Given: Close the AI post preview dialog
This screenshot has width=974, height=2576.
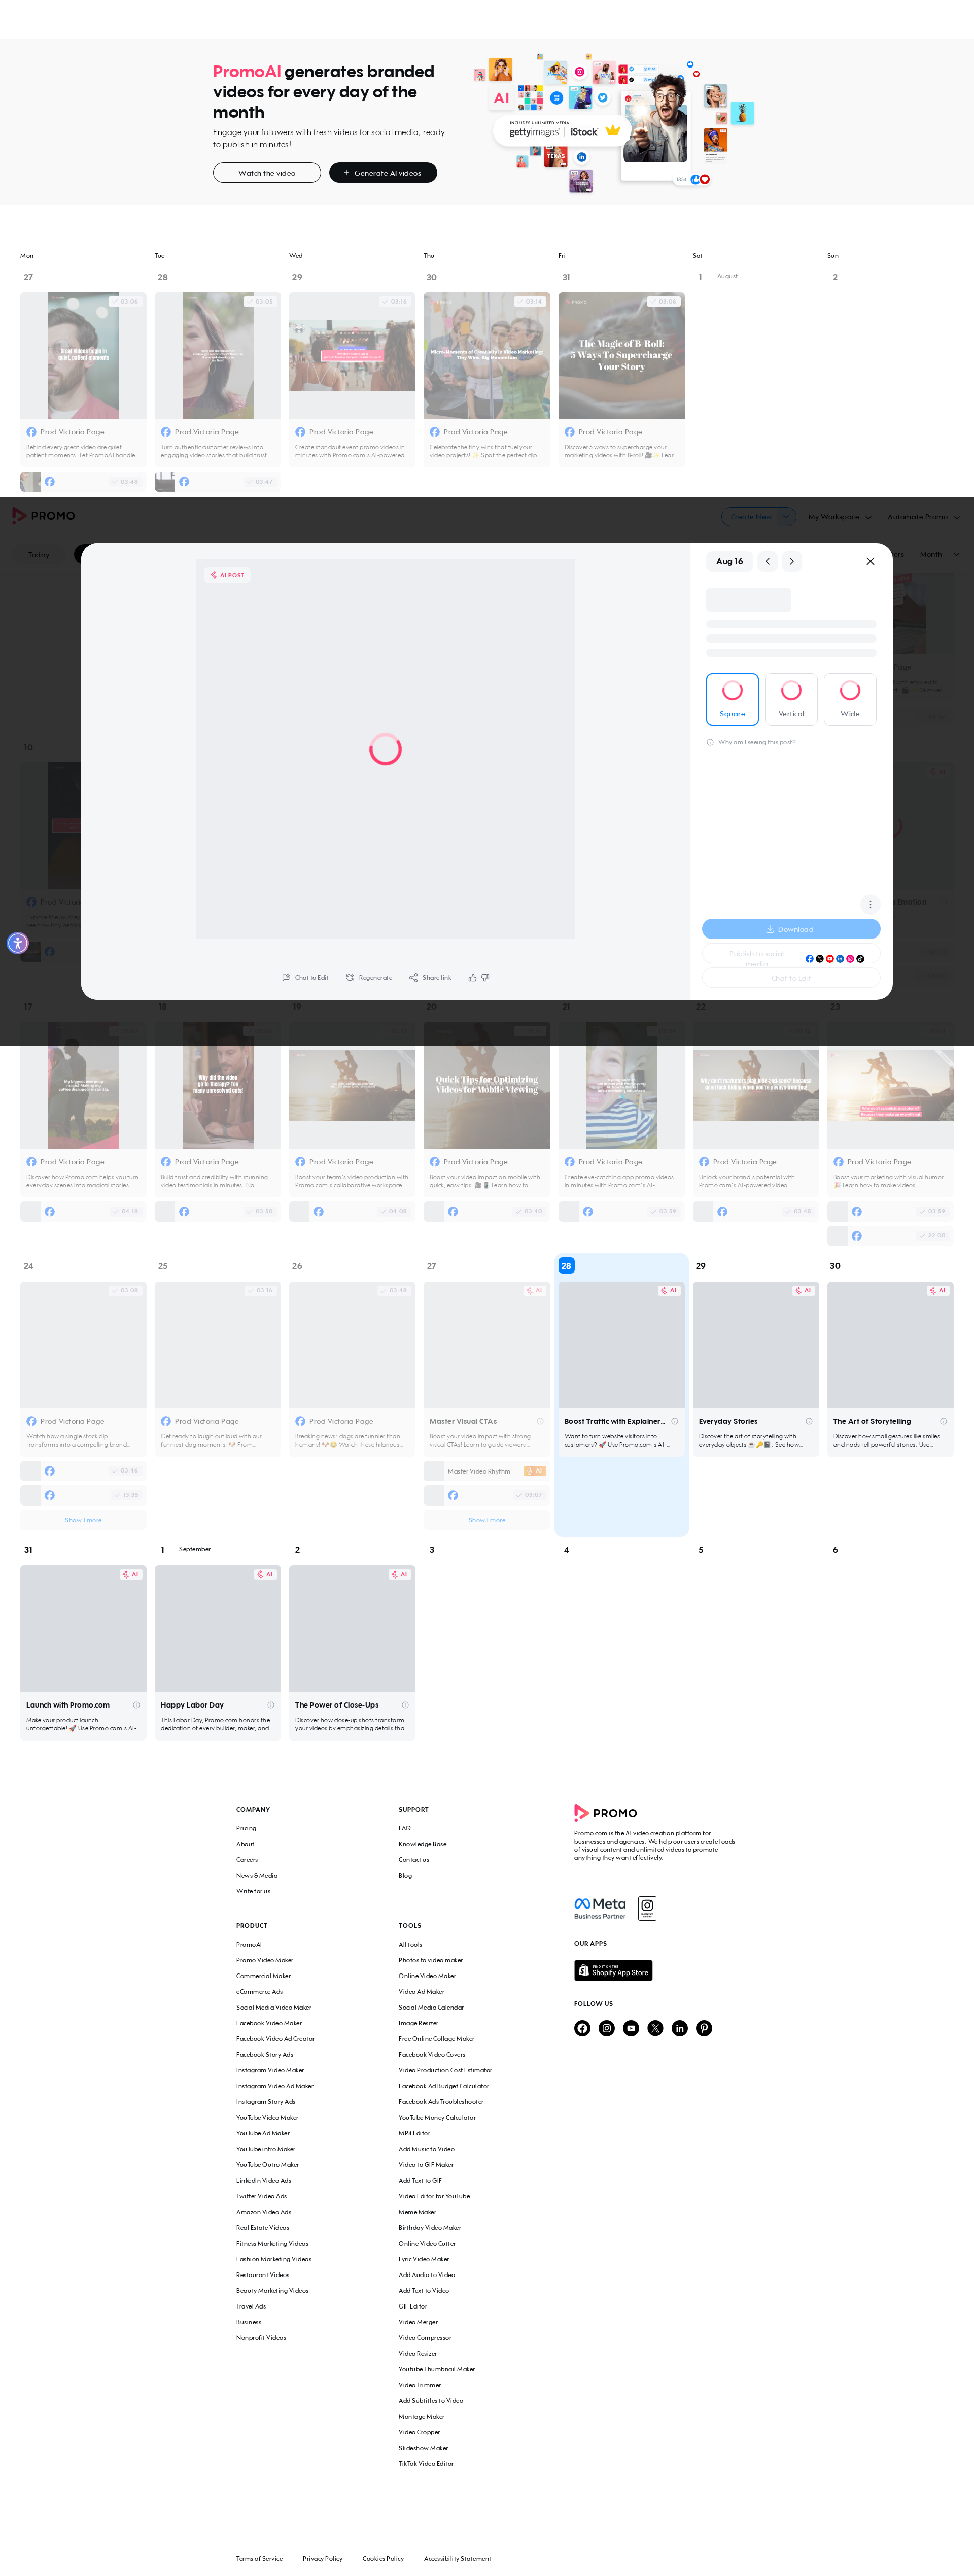Looking at the screenshot, I should (x=870, y=561).
